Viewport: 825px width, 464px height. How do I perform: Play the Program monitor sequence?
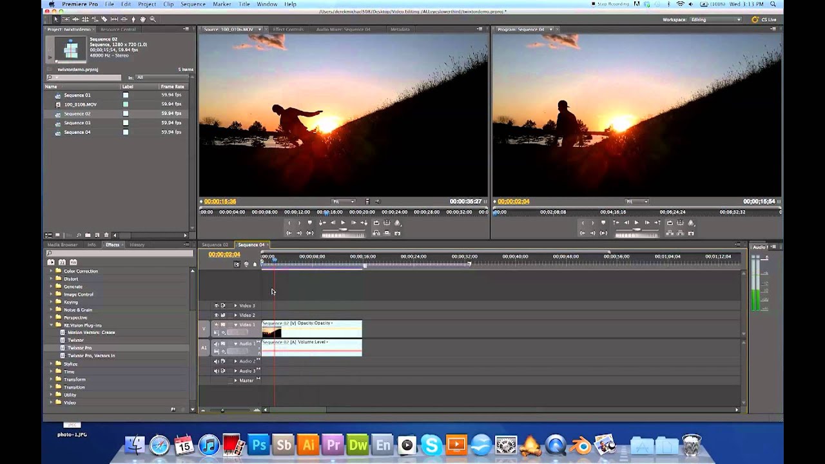(637, 223)
